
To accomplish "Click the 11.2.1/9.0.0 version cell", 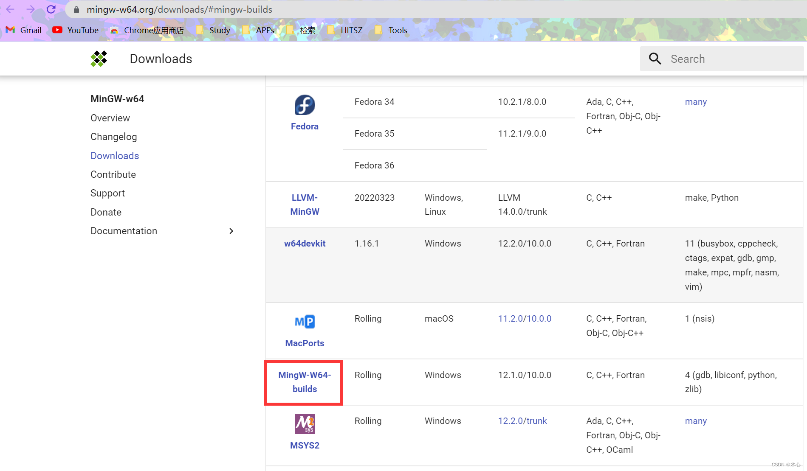I will click(522, 134).
